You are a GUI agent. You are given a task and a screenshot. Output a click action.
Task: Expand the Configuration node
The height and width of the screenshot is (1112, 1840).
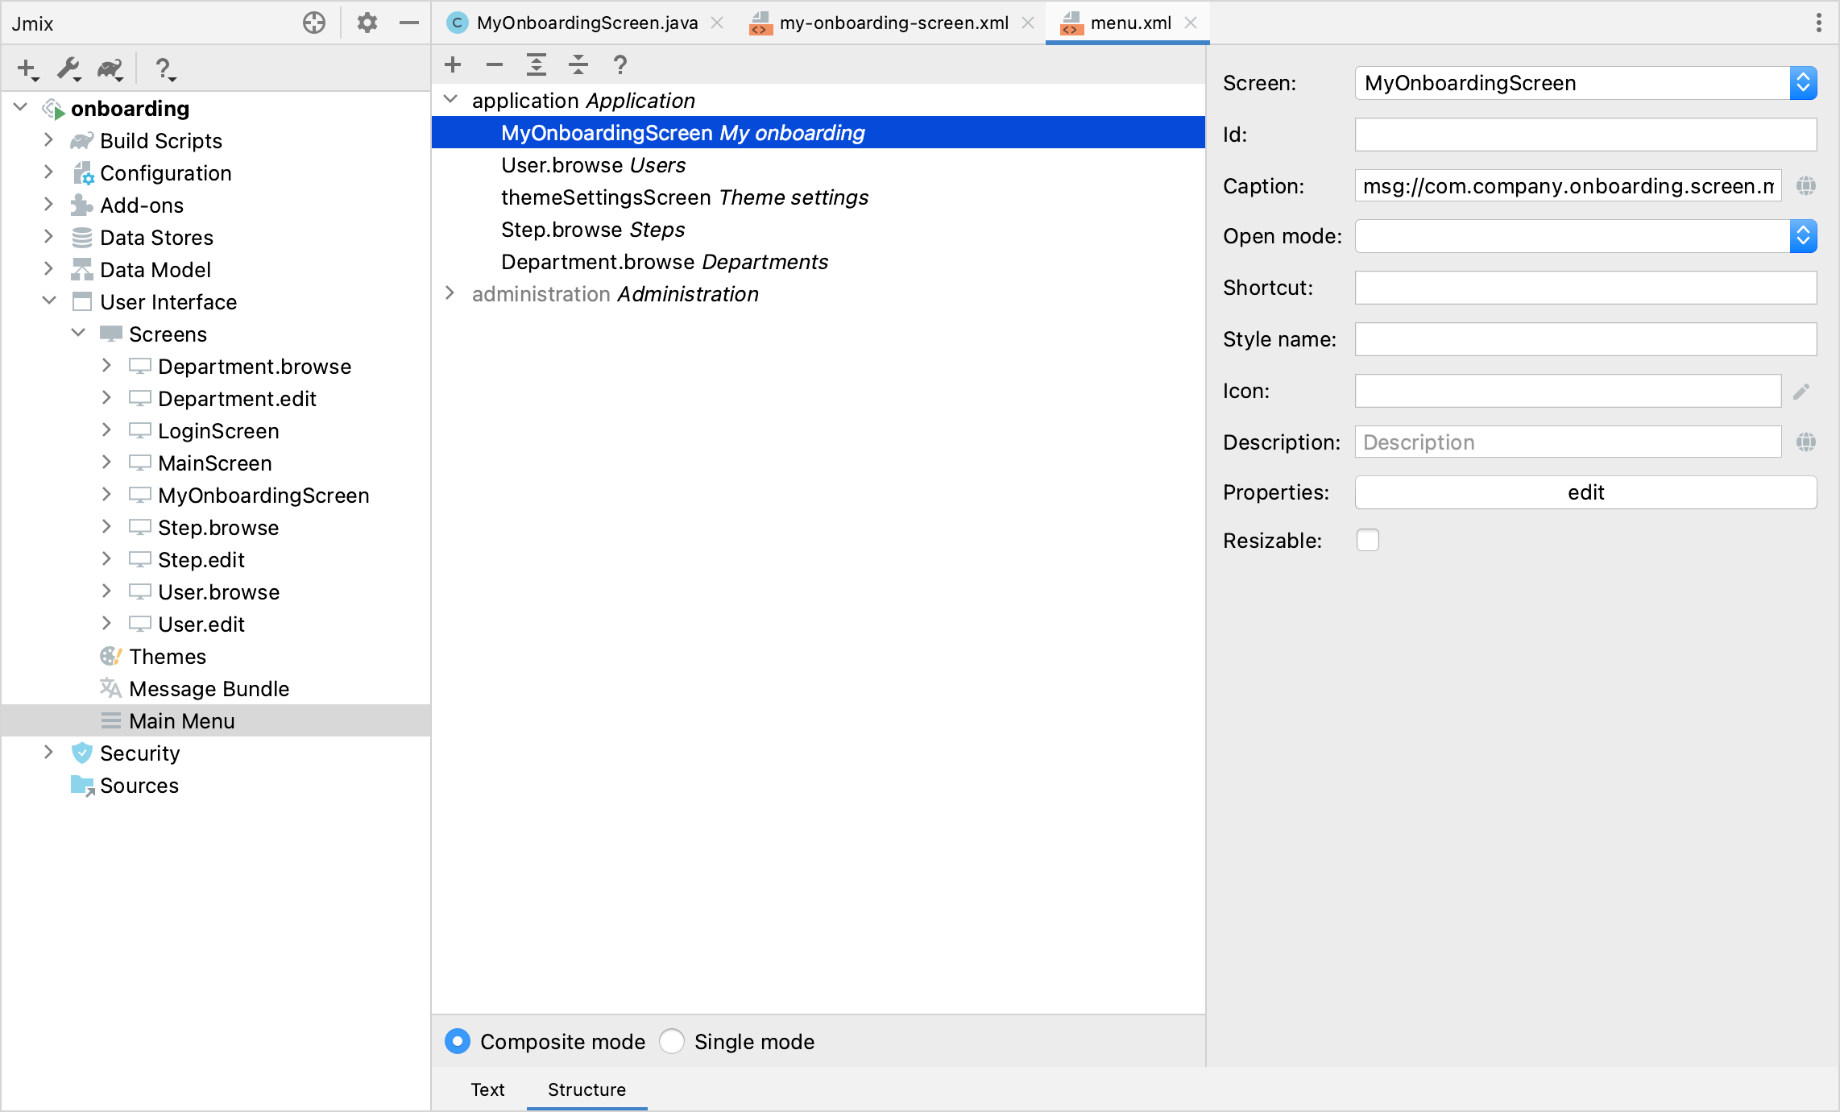48,172
